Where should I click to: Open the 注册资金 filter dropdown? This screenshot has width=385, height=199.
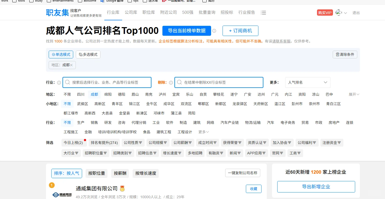tap(332, 143)
